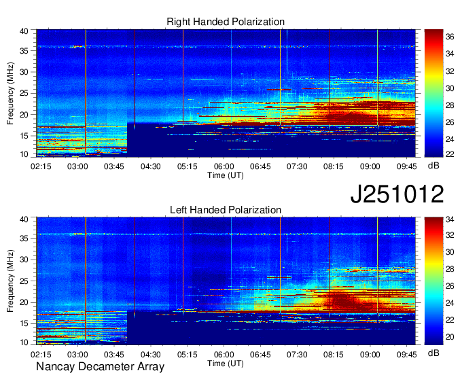Click Frequency (MHz) axis label of Left Handed plot
This screenshot has width=462, height=375.
pyautogui.click(x=11, y=281)
